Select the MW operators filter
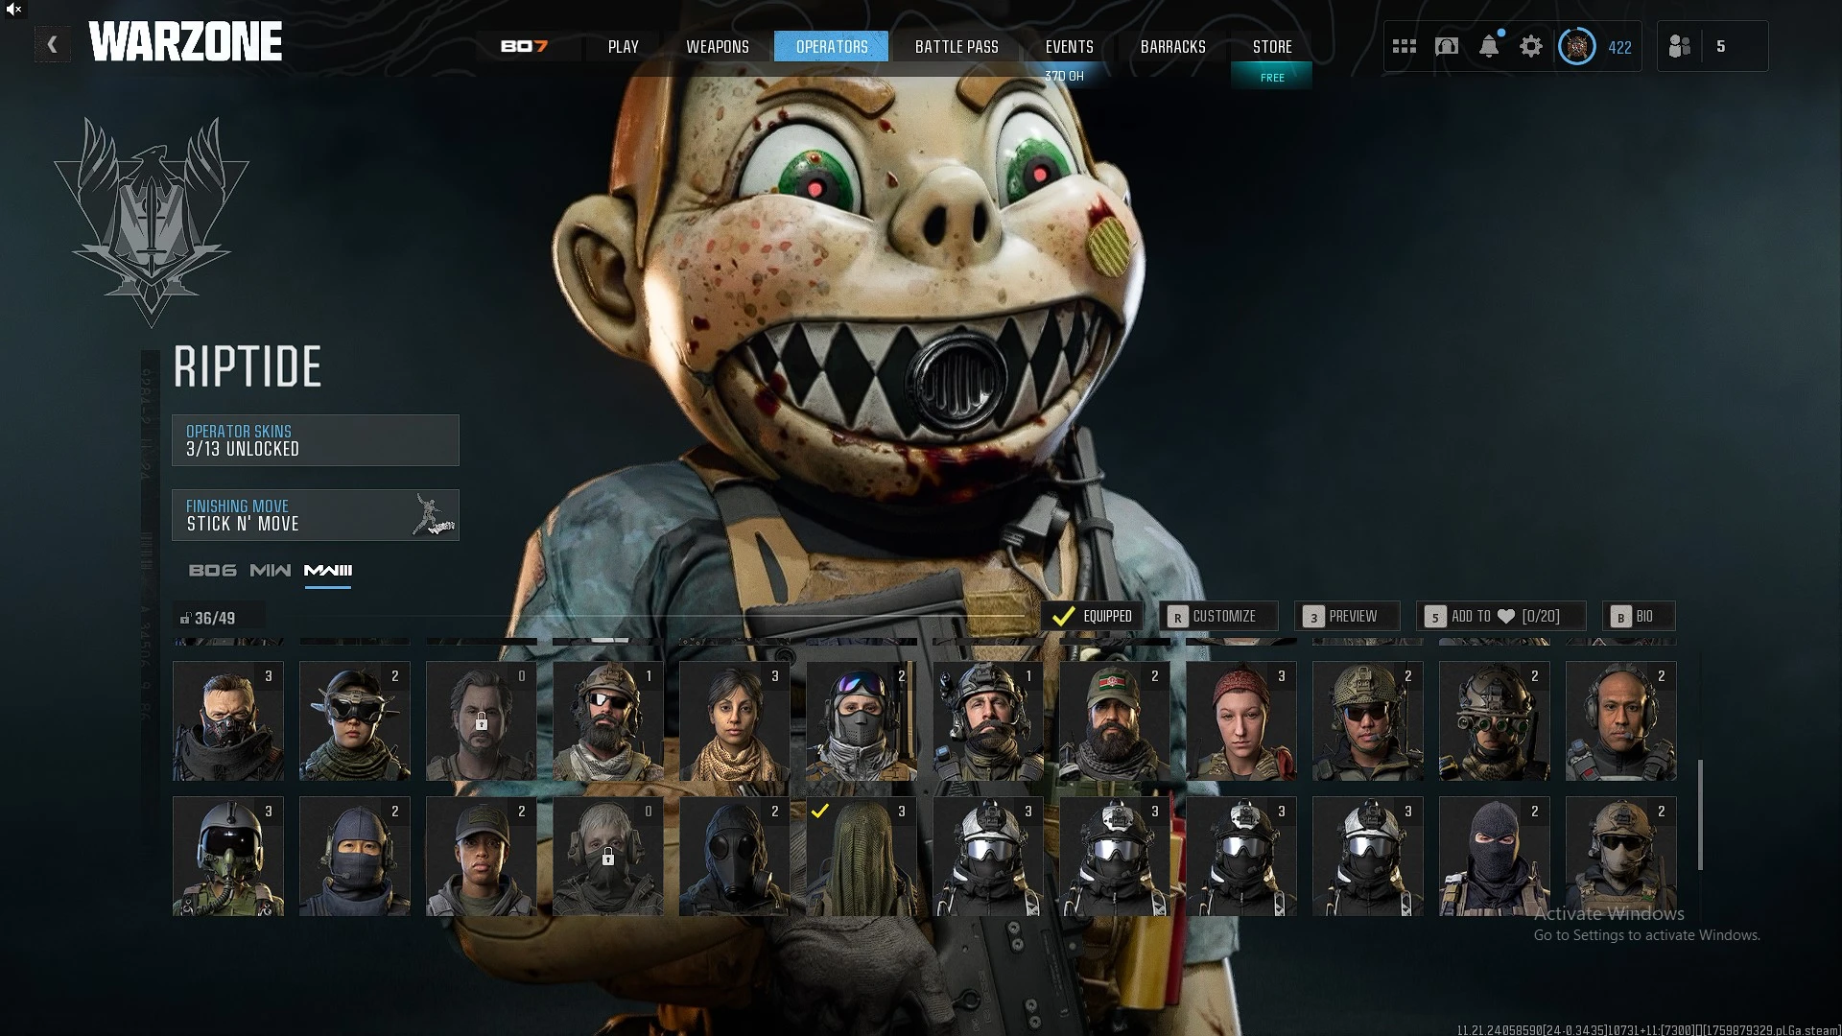 [271, 570]
